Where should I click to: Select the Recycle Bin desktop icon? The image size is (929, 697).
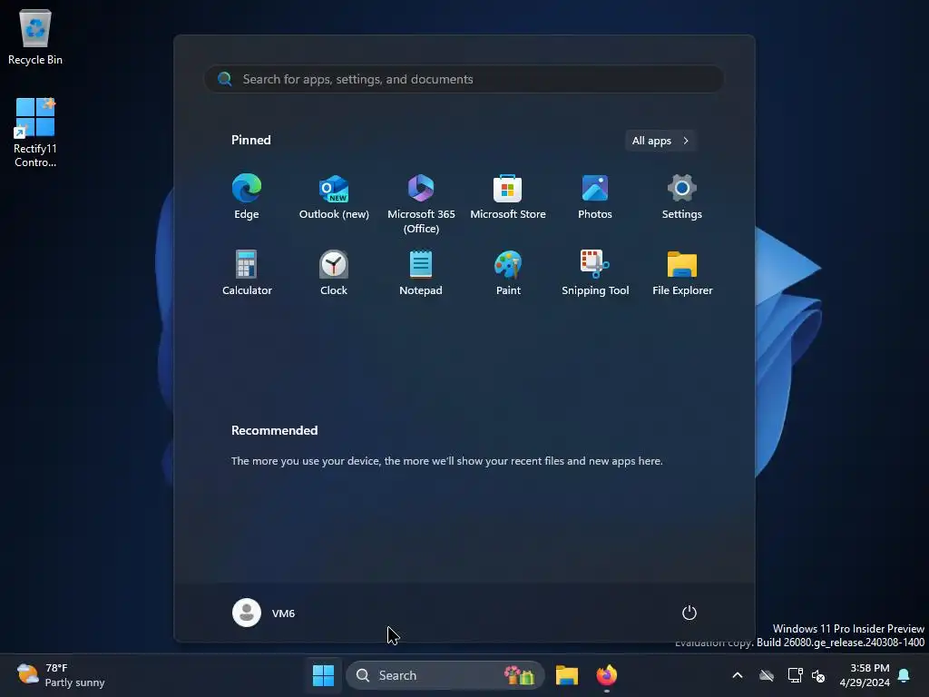[x=35, y=36]
